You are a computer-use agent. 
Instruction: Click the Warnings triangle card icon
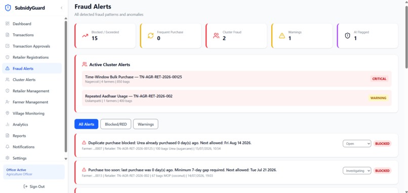click(282, 35)
